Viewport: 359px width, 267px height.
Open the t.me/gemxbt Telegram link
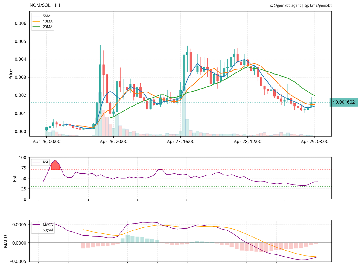[320, 5]
